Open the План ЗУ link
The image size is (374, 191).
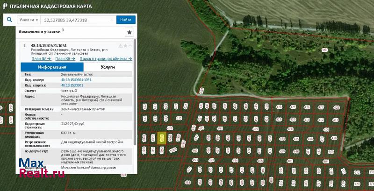click(41, 59)
